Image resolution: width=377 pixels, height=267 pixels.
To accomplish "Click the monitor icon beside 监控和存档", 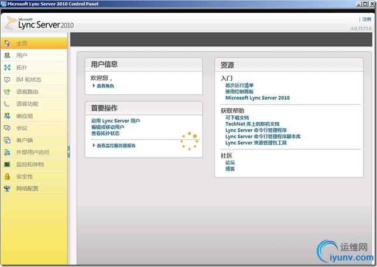I will [7, 165].
